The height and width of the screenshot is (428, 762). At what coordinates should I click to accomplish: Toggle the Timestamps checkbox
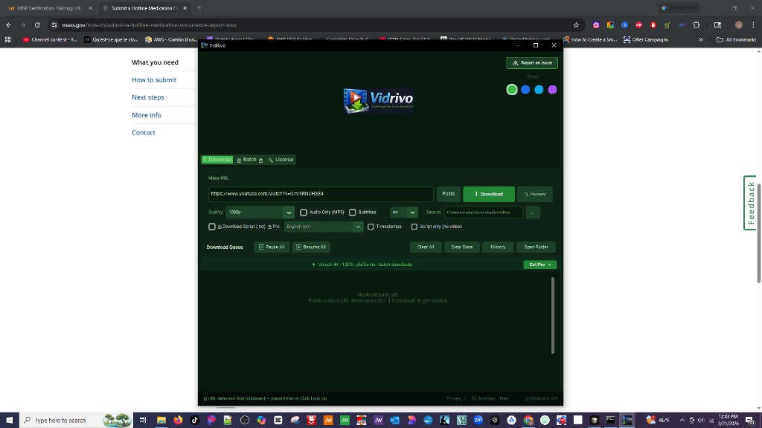click(x=371, y=227)
